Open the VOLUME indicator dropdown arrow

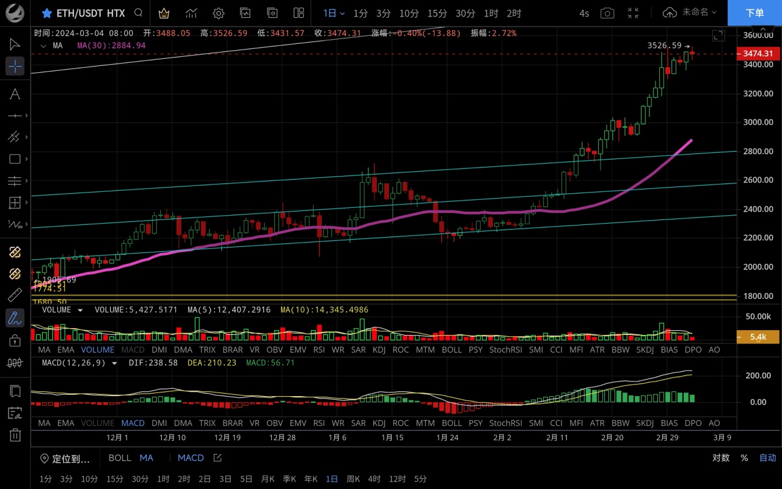(x=80, y=310)
